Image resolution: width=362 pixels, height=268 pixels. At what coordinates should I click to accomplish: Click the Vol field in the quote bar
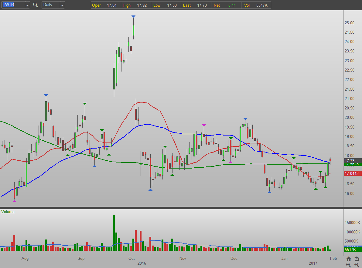pos(256,5)
